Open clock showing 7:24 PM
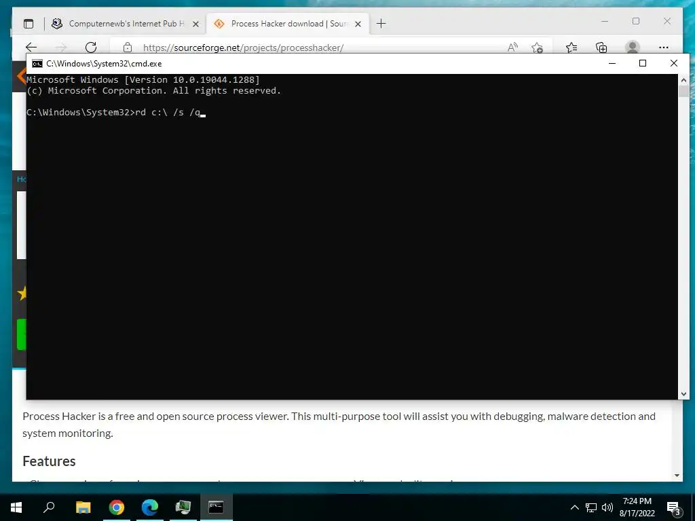The image size is (695, 521). click(x=637, y=507)
